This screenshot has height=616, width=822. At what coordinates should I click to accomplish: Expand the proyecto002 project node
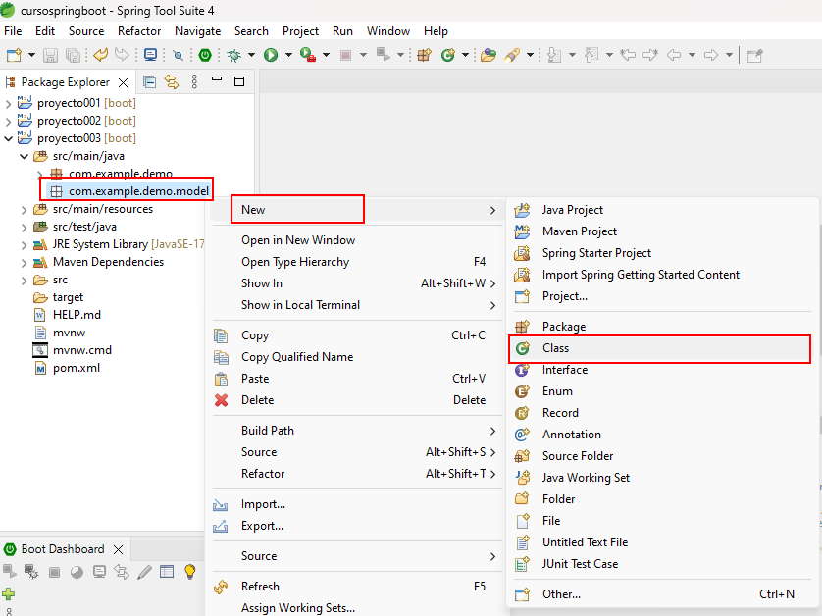coord(8,122)
